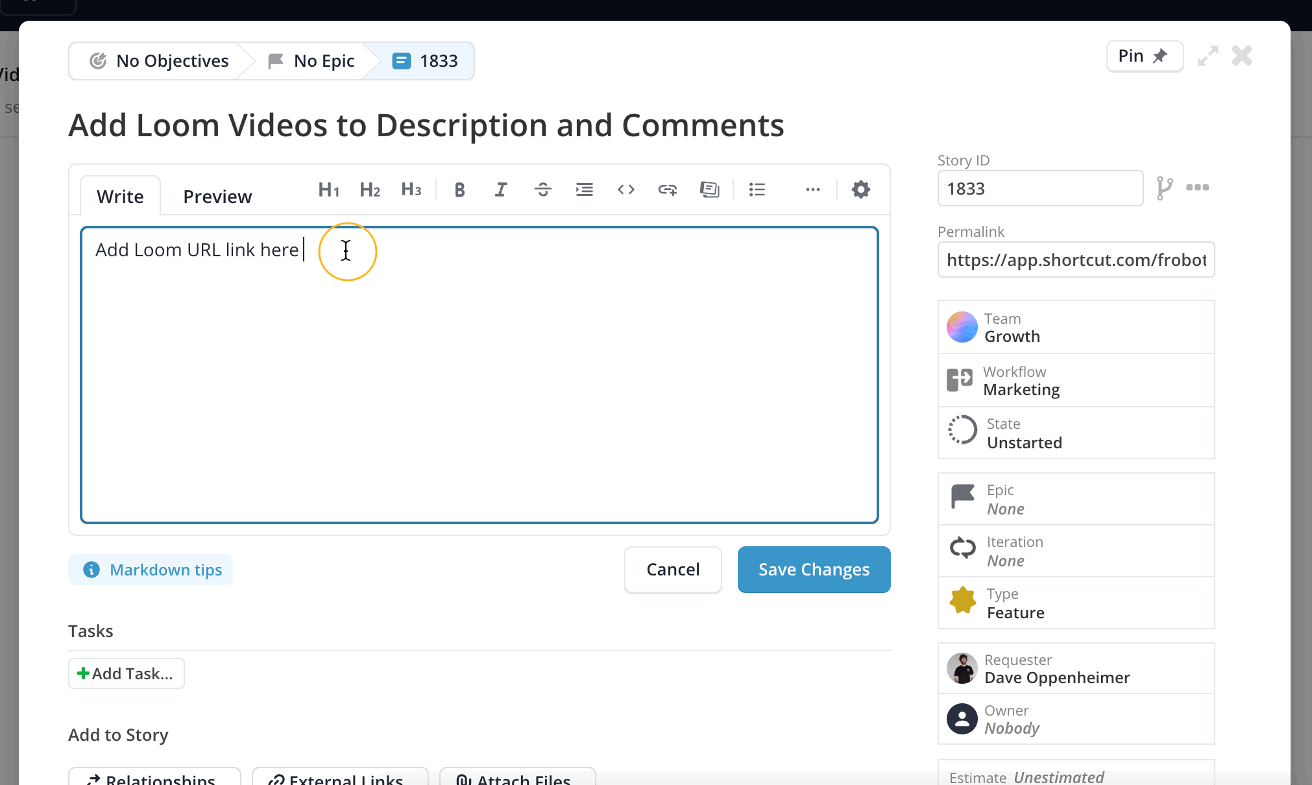
Task: Click the Feature type star icon
Action: coord(962,600)
